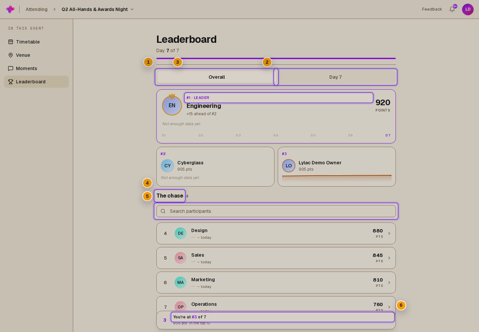
Task: Expand the Sales row chevron
Action: coord(389,258)
